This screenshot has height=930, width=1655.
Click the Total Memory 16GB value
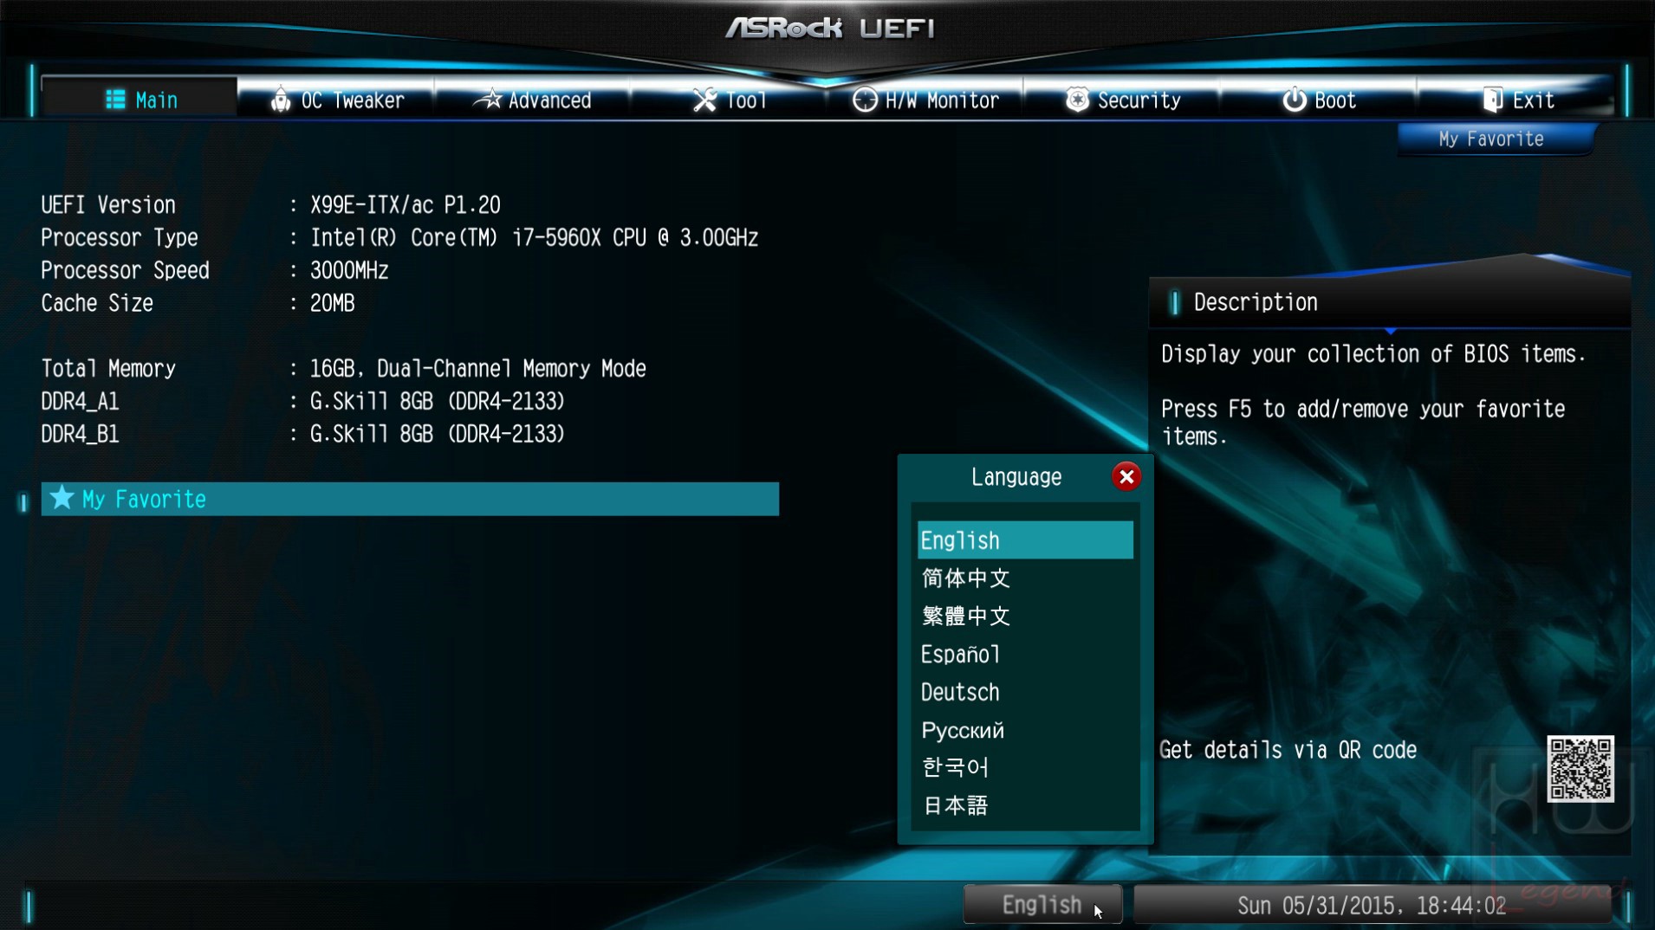click(x=478, y=369)
